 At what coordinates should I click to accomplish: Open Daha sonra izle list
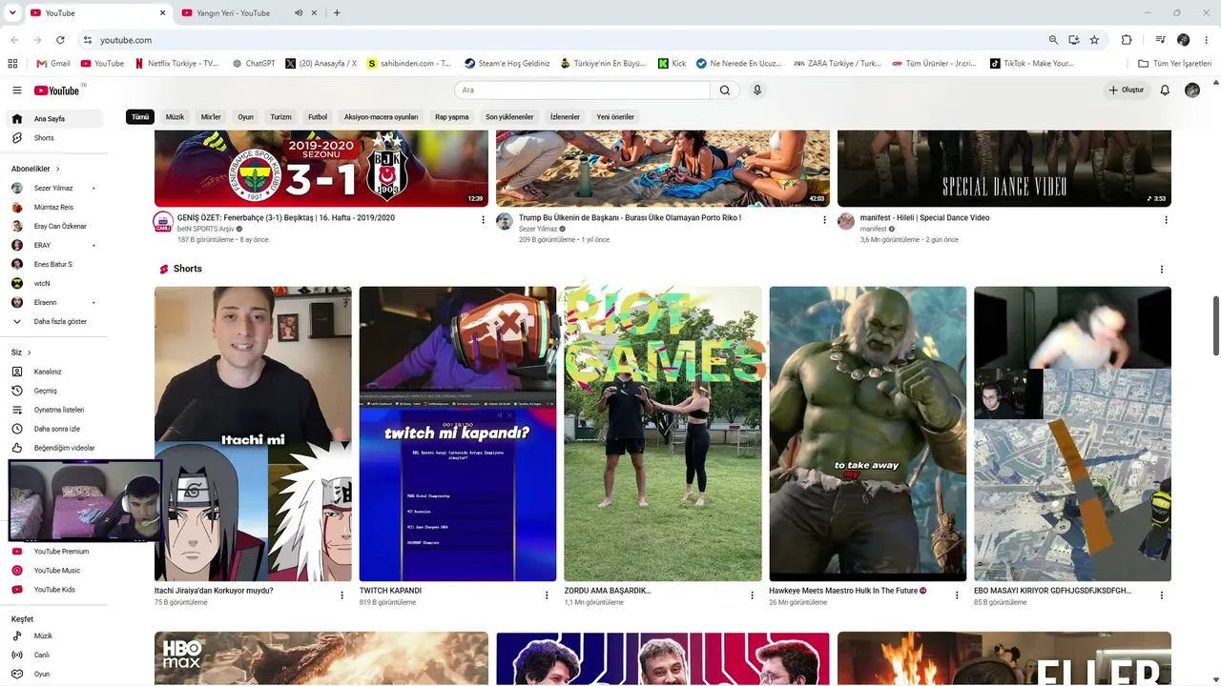pyautogui.click(x=53, y=429)
